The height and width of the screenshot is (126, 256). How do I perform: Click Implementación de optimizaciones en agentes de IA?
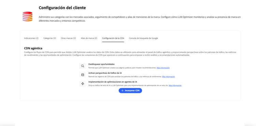113,82
